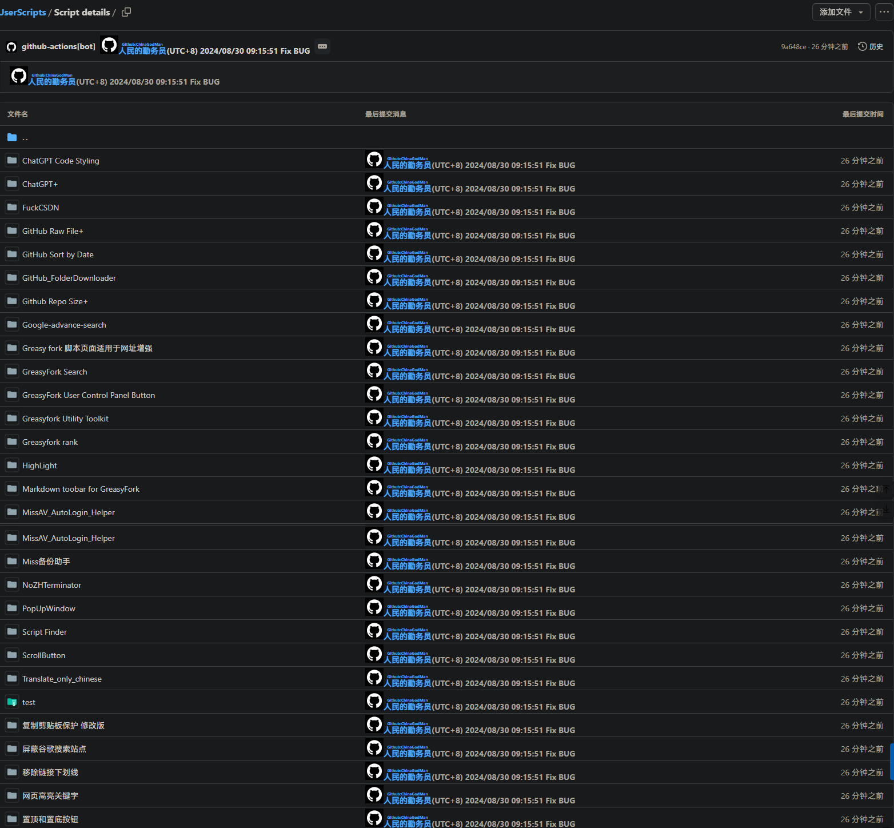Click GitHub Sort by Date folder icon
The image size is (894, 828).
(12, 254)
